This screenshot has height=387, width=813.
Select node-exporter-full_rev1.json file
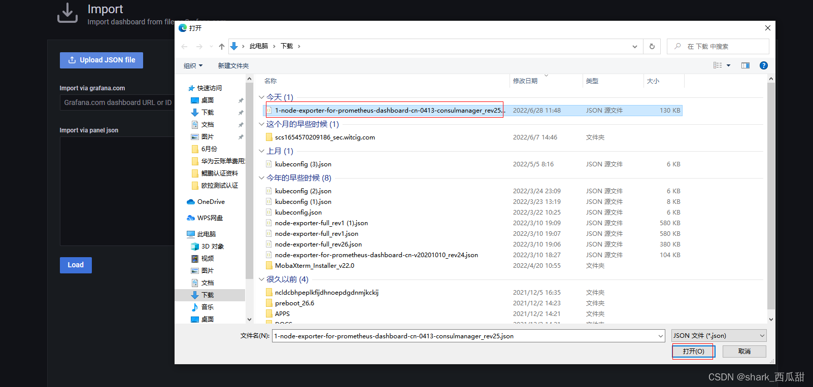click(x=473, y=233)
